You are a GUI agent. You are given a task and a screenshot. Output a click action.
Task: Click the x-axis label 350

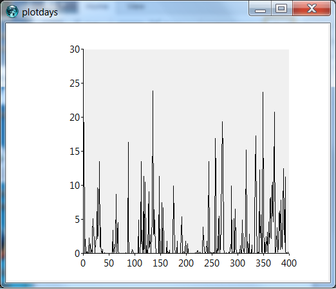point(263,263)
